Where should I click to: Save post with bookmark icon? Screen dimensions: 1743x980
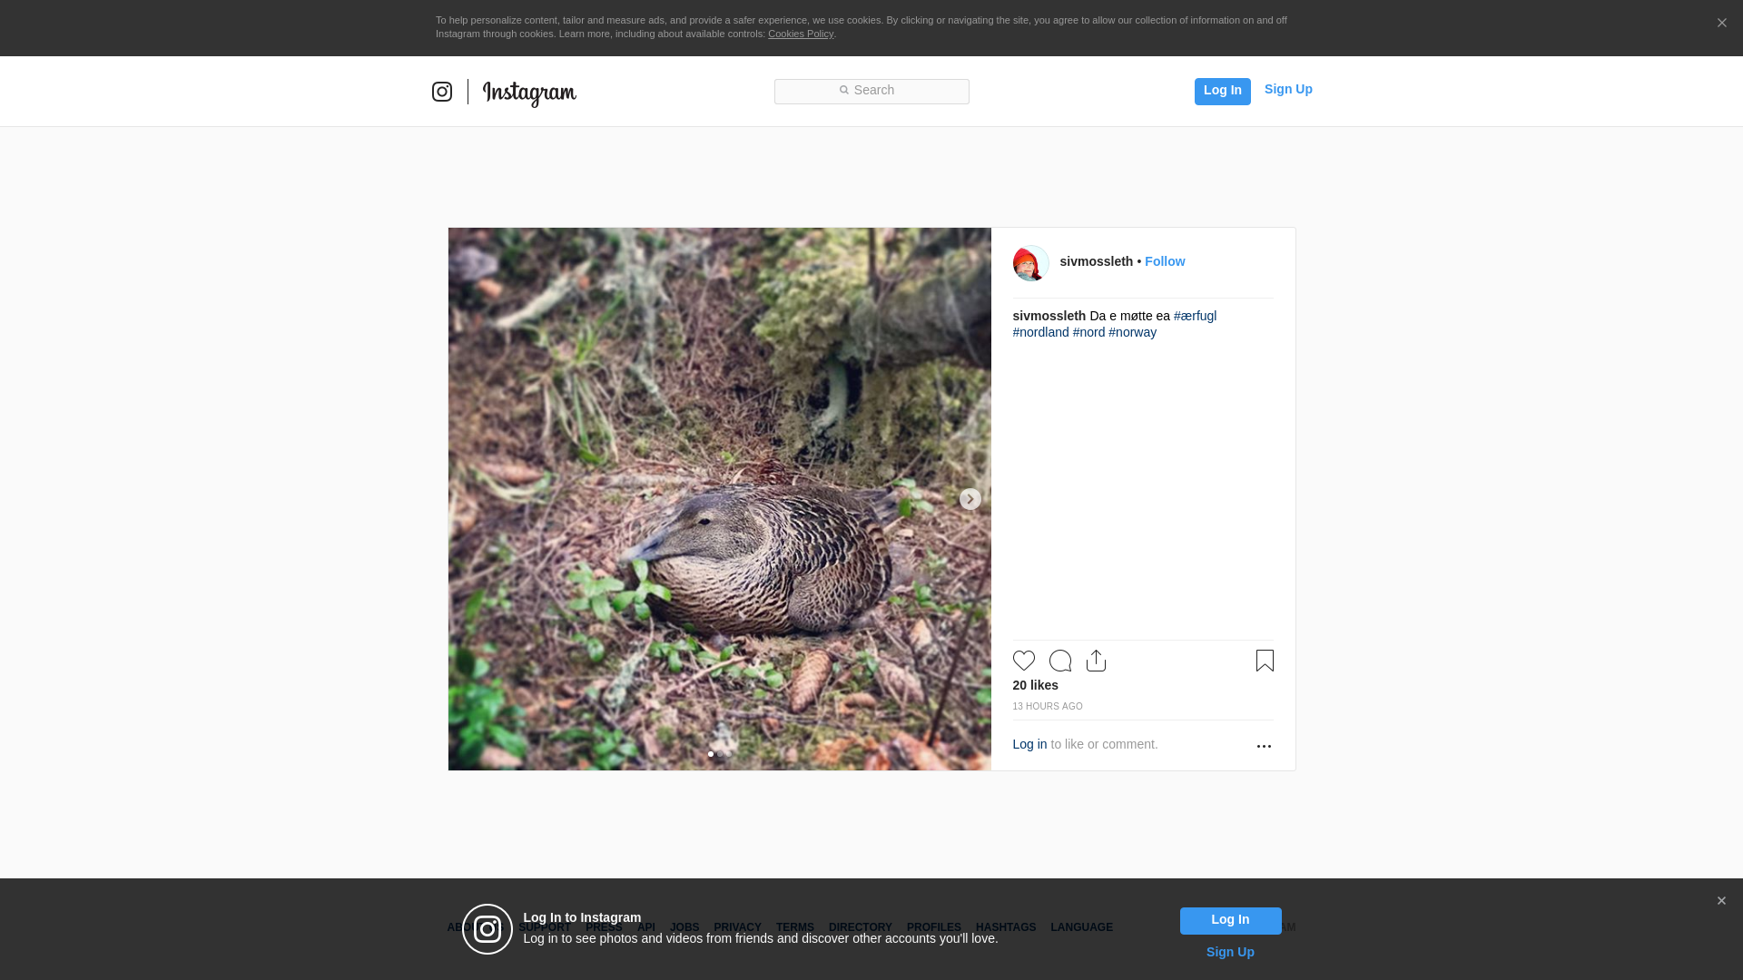[1265, 661]
